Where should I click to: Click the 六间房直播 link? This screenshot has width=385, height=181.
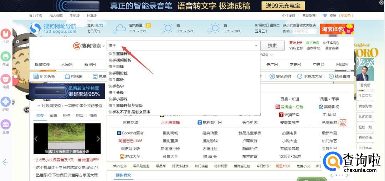click(x=170, y=122)
